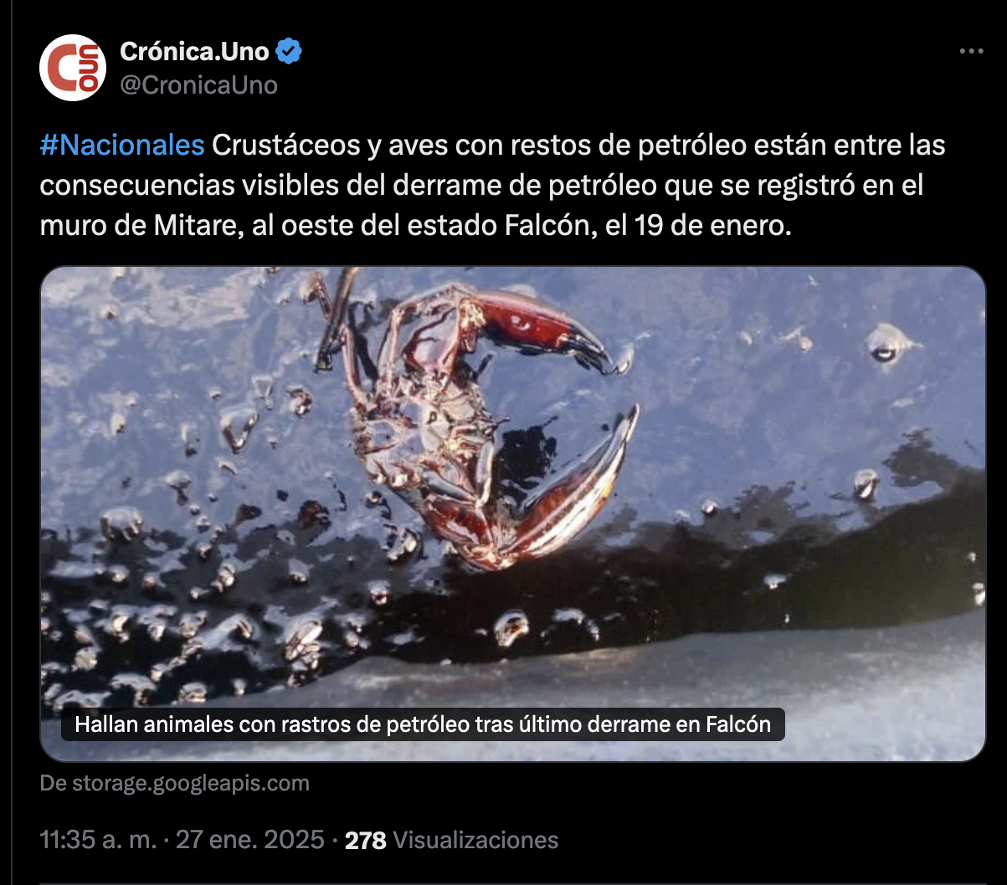This screenshot has height=885, width=1007.
Task: Open the Crónica.Uno round avatar logo
Action: 73,68
